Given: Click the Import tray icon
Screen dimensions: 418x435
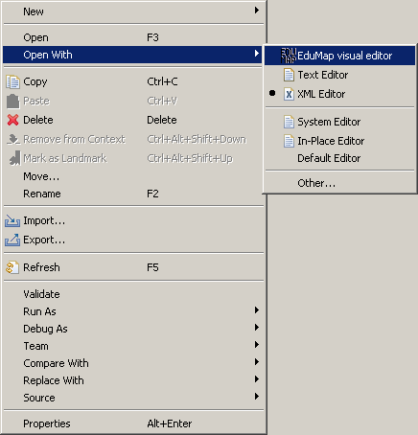Looking at the screenshot, I should click(x=12, y=221).
